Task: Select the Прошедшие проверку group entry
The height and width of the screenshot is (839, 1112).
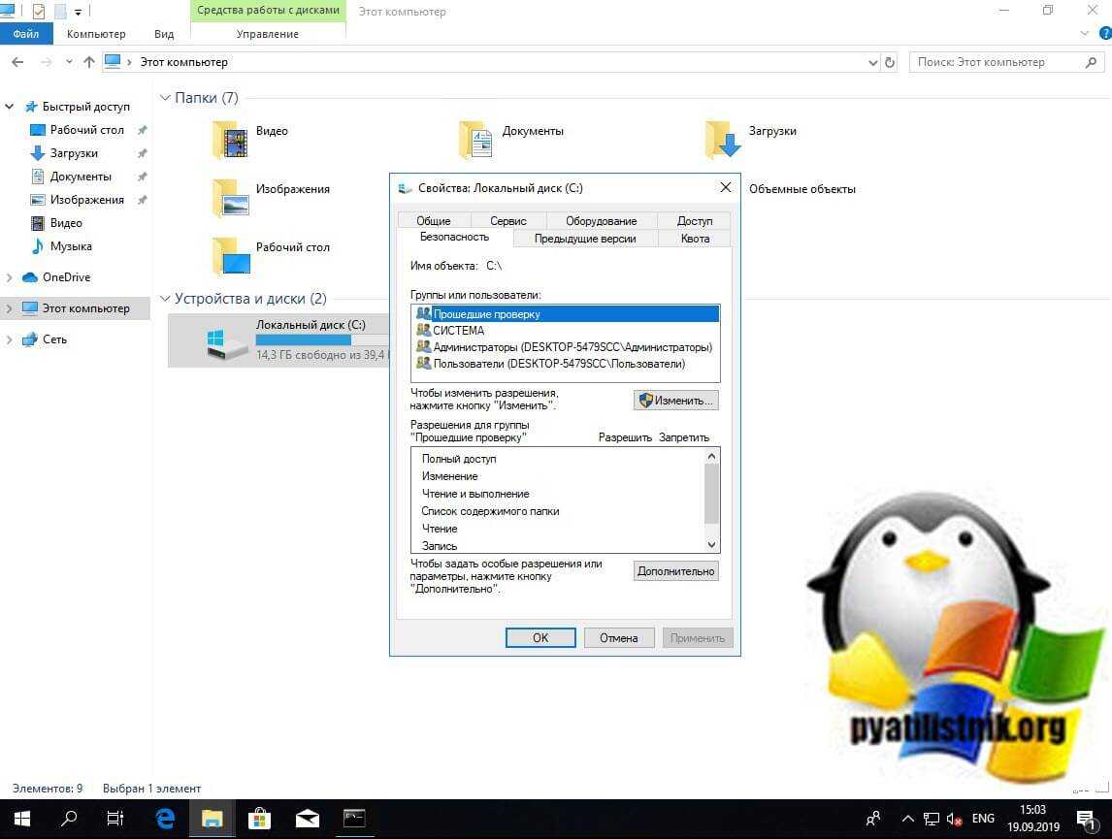Action: (x=566, y=314)
